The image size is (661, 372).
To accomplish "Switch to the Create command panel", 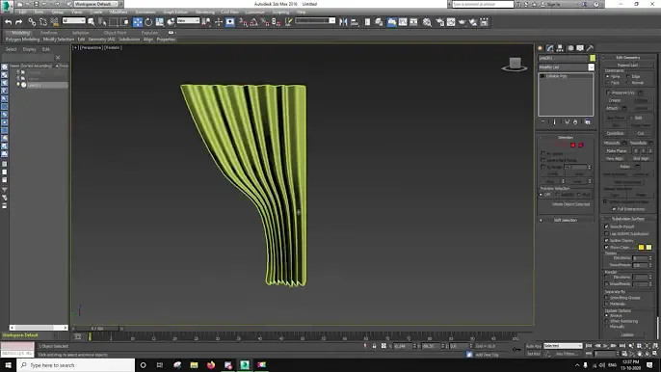I will pyautogui.click(x=540, y=48).
